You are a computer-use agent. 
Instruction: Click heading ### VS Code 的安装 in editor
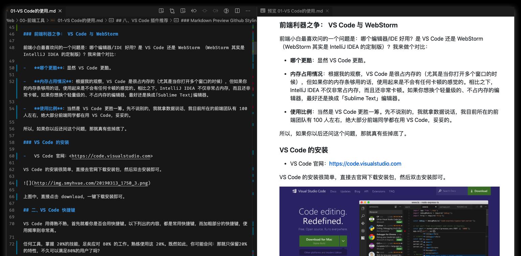coord(46,142)
